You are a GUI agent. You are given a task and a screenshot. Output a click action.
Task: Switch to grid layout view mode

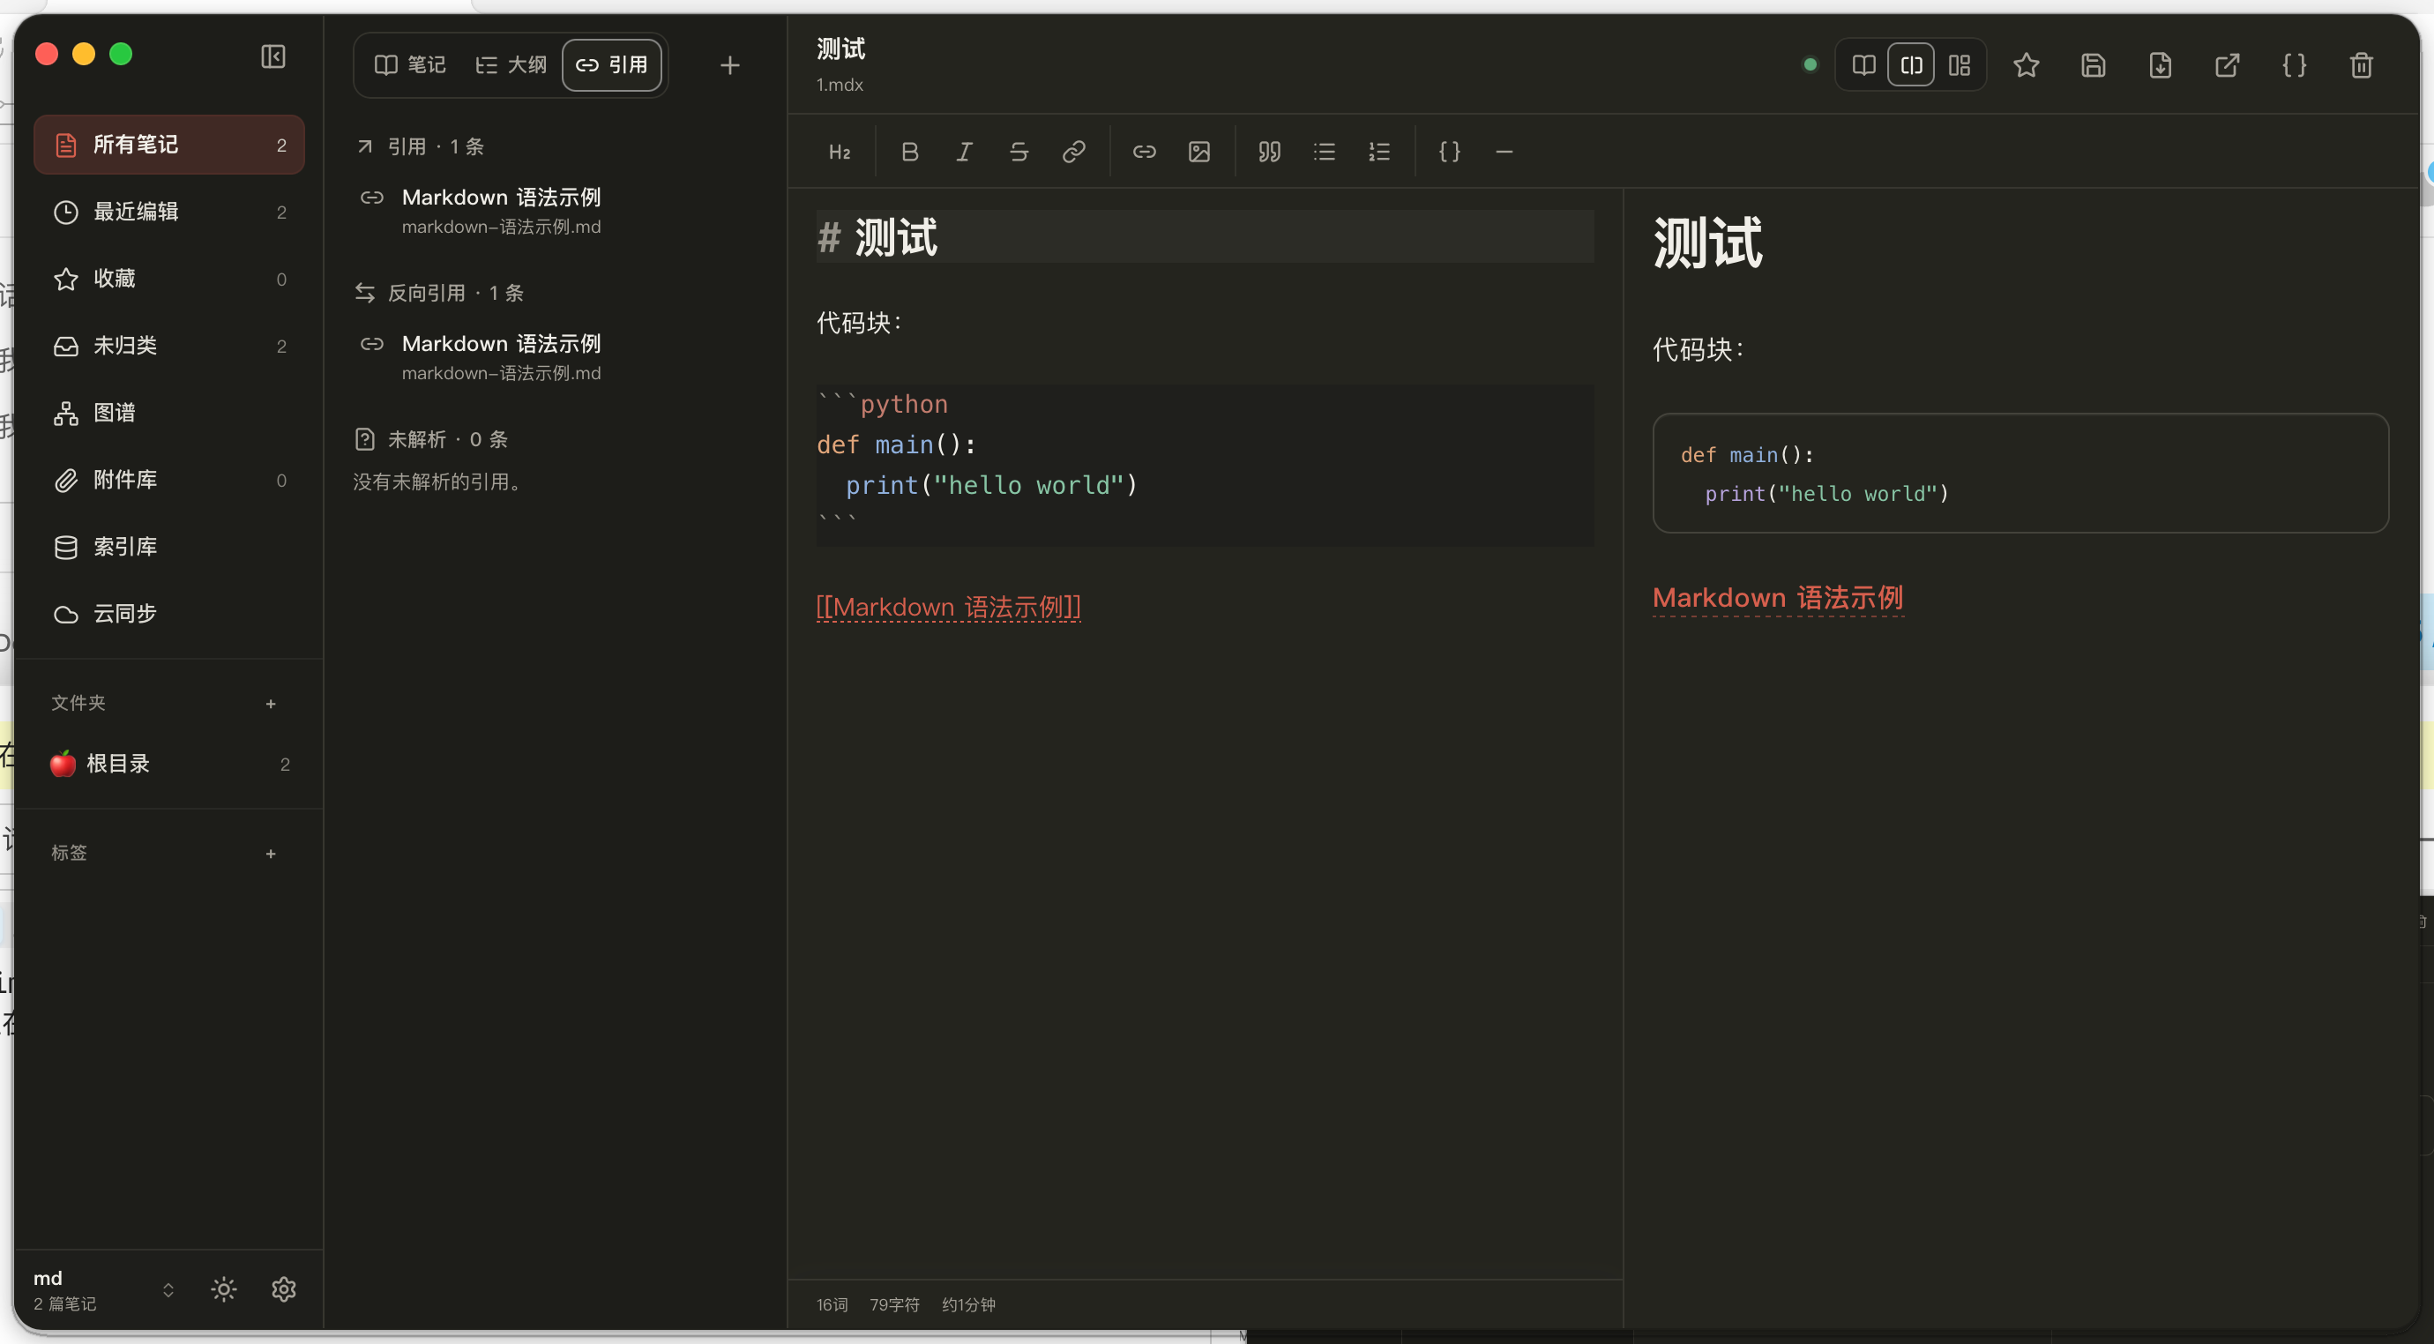[x=1960, y=65]
